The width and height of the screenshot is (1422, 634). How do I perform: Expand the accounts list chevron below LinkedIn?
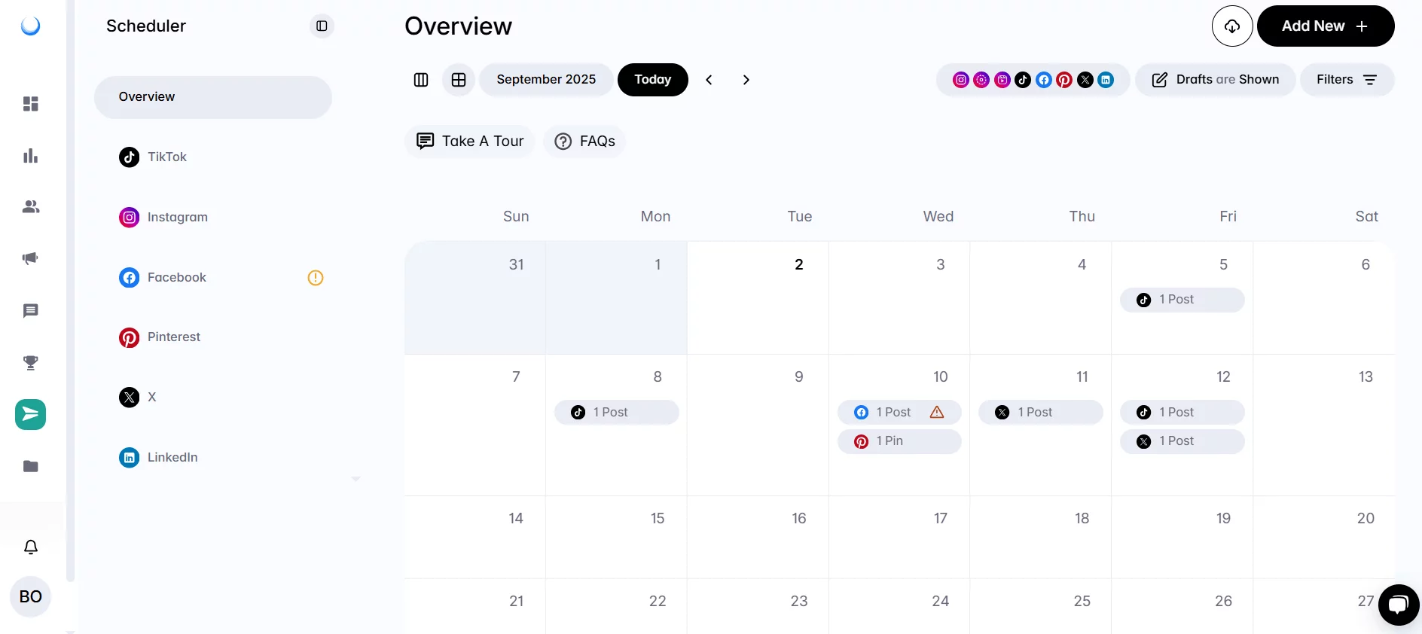click(x=356, y=479)
